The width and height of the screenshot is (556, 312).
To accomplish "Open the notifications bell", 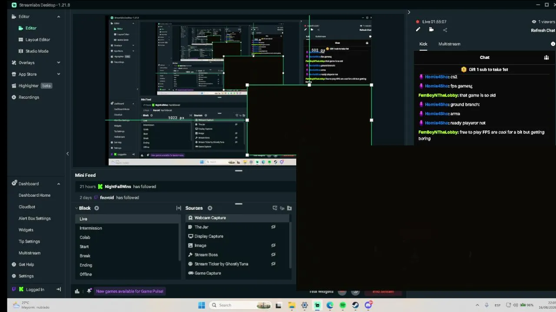I will (x=89, y=291).
